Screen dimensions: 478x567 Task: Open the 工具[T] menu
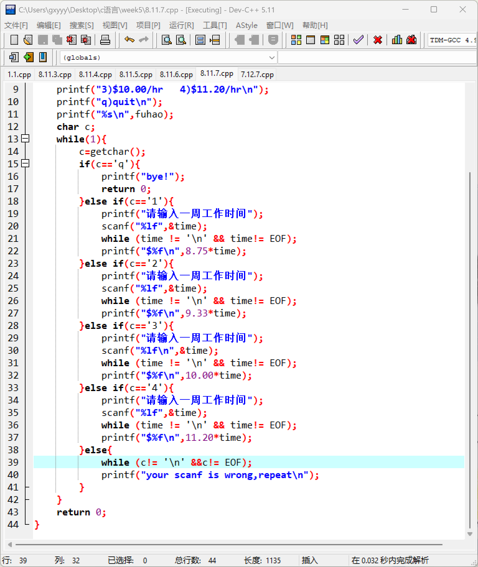tap(215, 25)
